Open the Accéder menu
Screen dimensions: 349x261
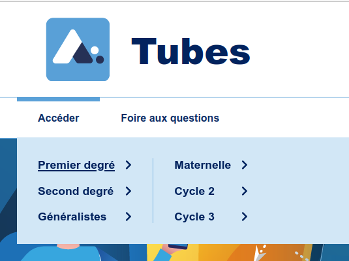pos(58,118)
